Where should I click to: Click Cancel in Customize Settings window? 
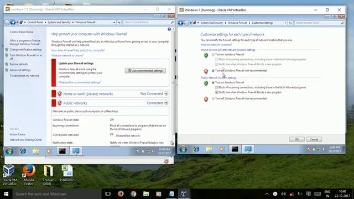[314, 139]
